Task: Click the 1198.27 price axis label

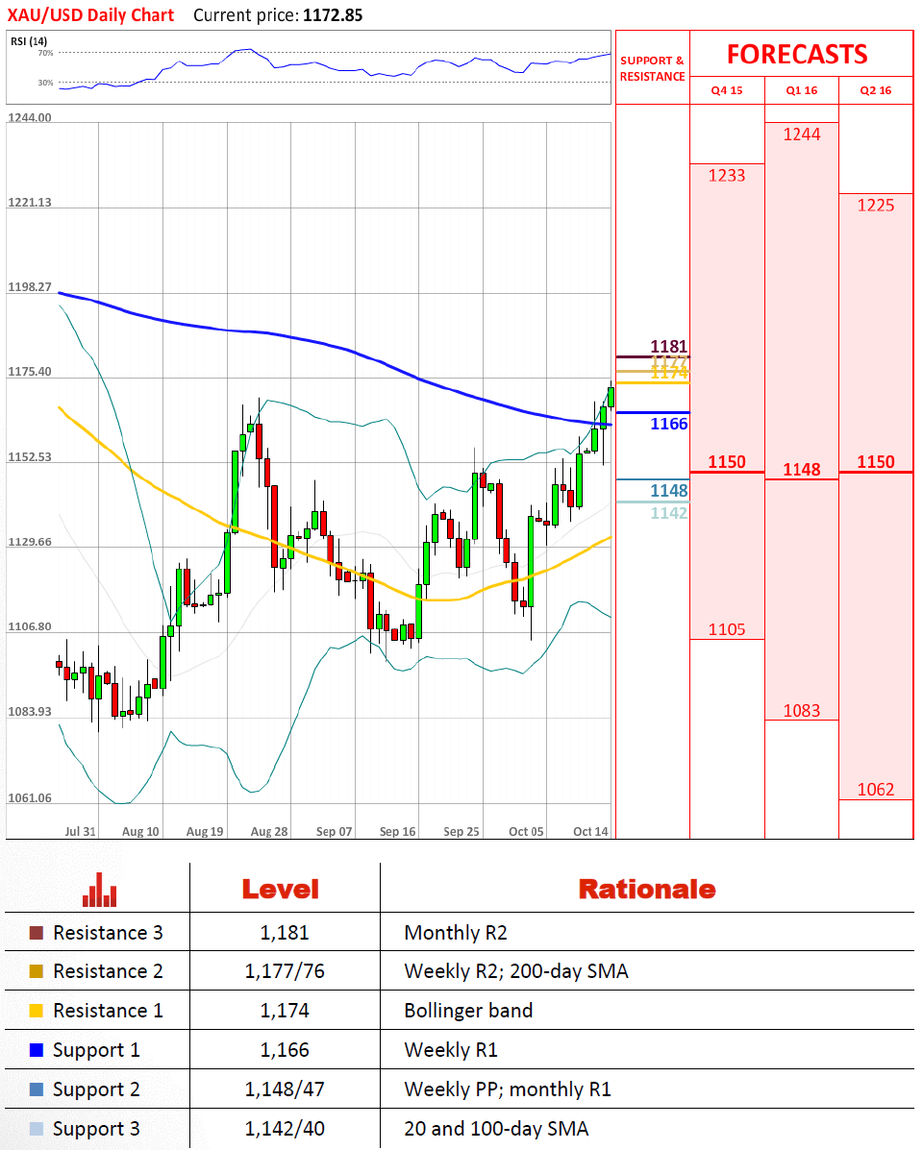Action: 30,286
